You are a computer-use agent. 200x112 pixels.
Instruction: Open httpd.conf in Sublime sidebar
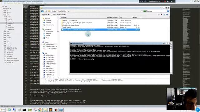point(11,23)
